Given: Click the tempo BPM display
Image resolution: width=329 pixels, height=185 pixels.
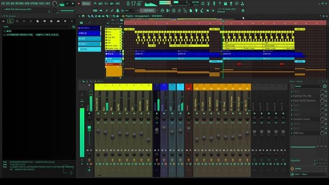Looking at the screenshot, I should [86, 4].
